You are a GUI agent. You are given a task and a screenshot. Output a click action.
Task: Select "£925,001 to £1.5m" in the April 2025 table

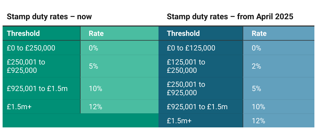click(197, 107)
